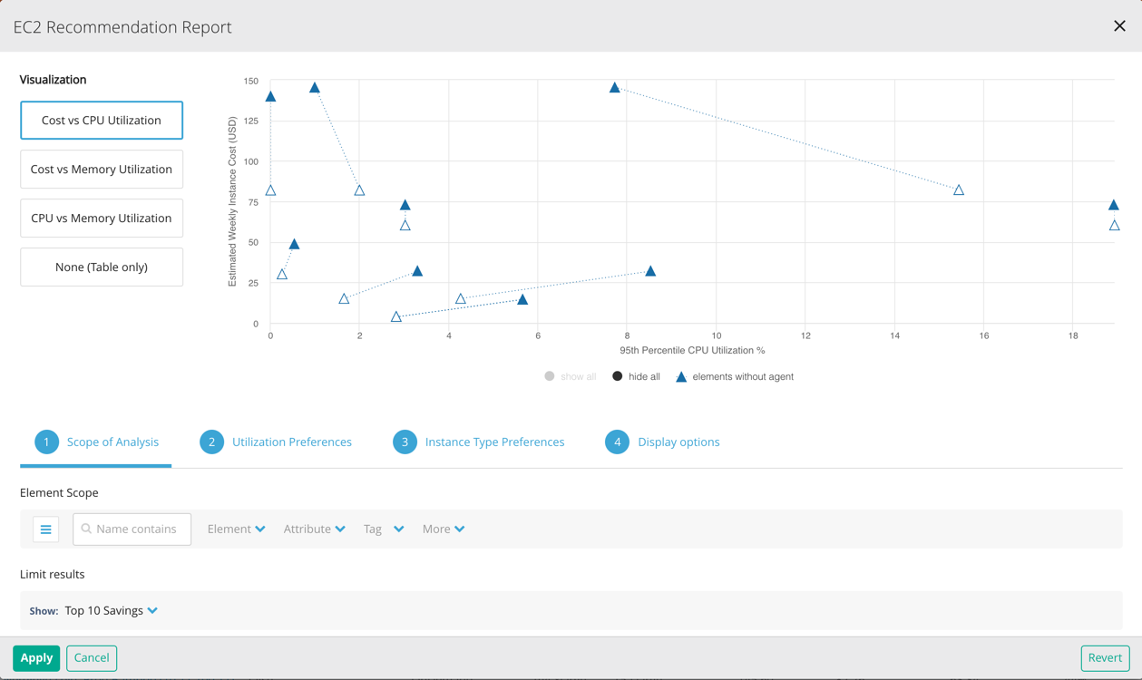Open the filter list menu icon
The height and width of the screenshot is (680, 1142).
click(46, 529)
